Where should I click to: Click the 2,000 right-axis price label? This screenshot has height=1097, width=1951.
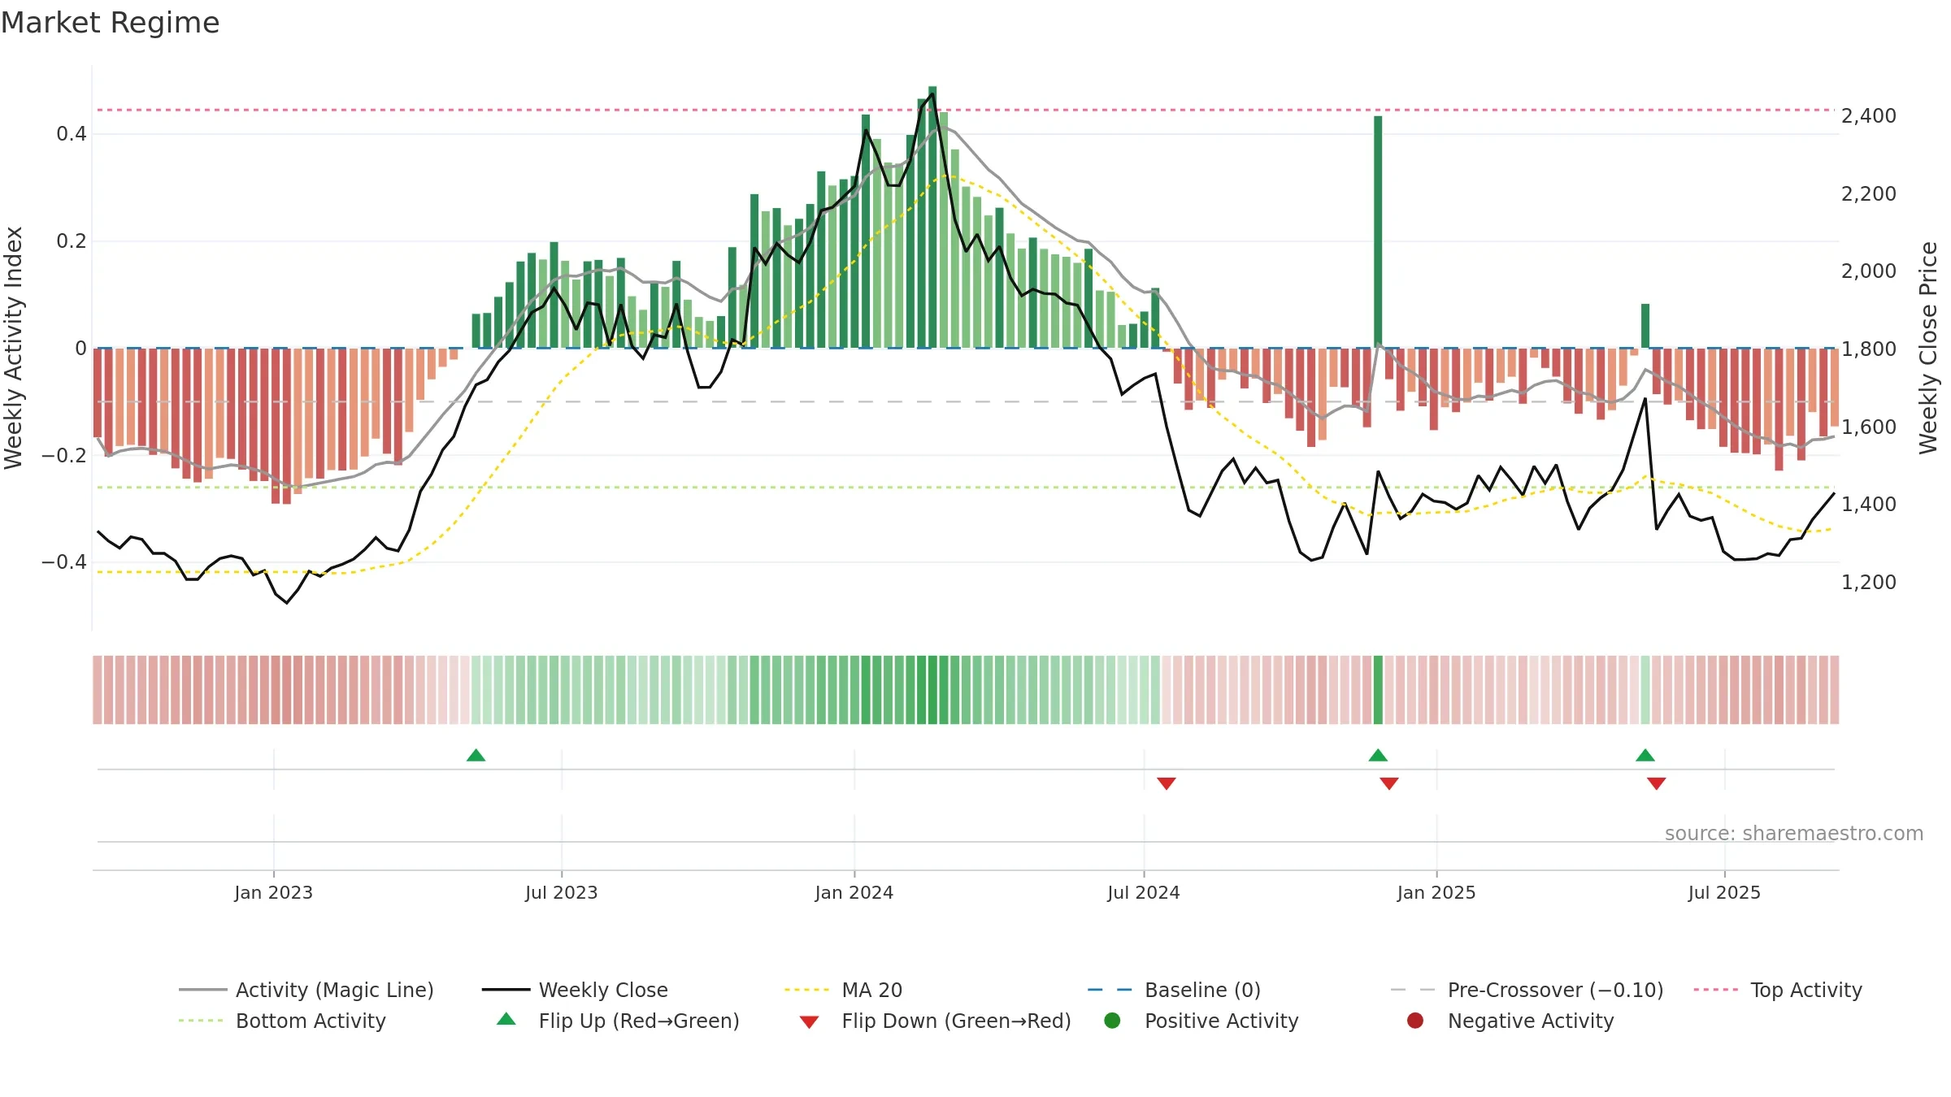1869,271
